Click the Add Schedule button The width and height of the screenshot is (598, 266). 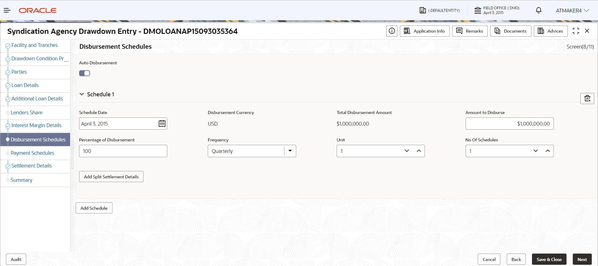pyautogui.click(x=94, y=208)
